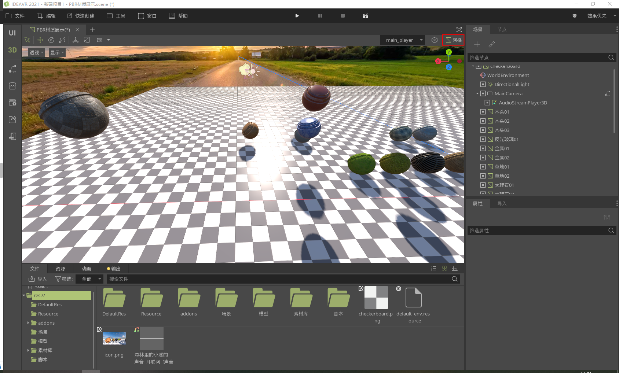Switch to 3D mode in left sidebar
619x373 pixels.
(12, 50)
